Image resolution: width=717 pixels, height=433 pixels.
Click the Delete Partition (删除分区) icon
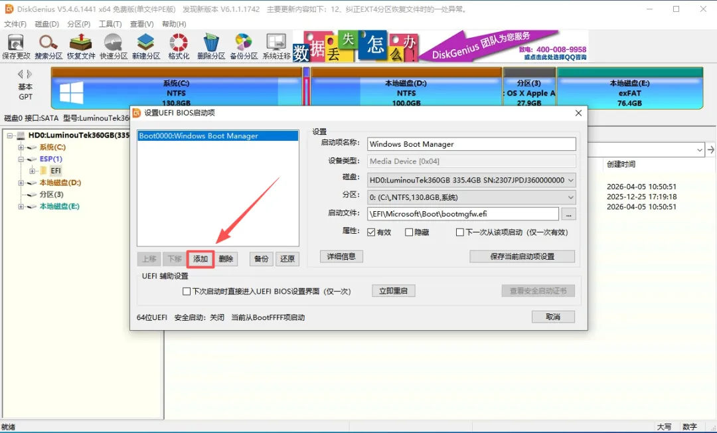pos(211,46)
